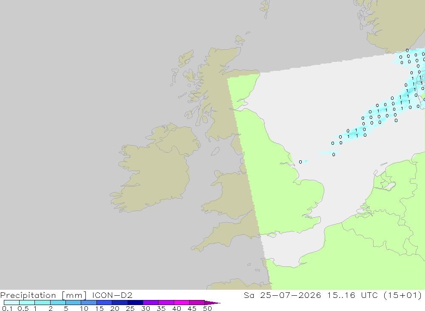The image size is (425, 311).
Task: Click the '40' legend label
Action: pyautogui.click(x=176, y=308)
